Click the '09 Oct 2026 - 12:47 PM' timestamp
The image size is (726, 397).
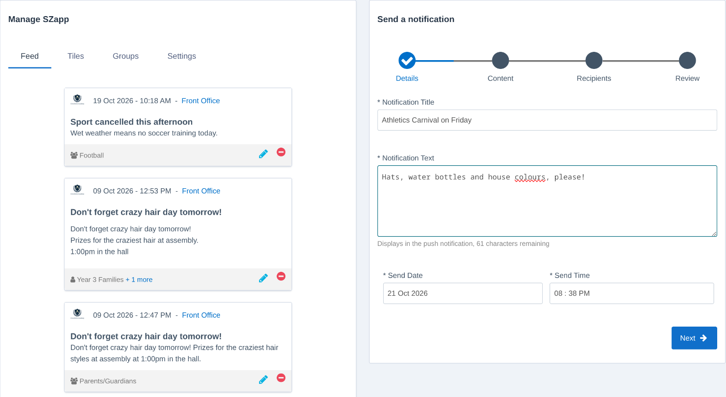[x=132, y=315]
